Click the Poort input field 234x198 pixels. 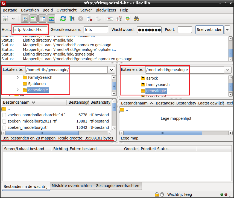[185, 30]
